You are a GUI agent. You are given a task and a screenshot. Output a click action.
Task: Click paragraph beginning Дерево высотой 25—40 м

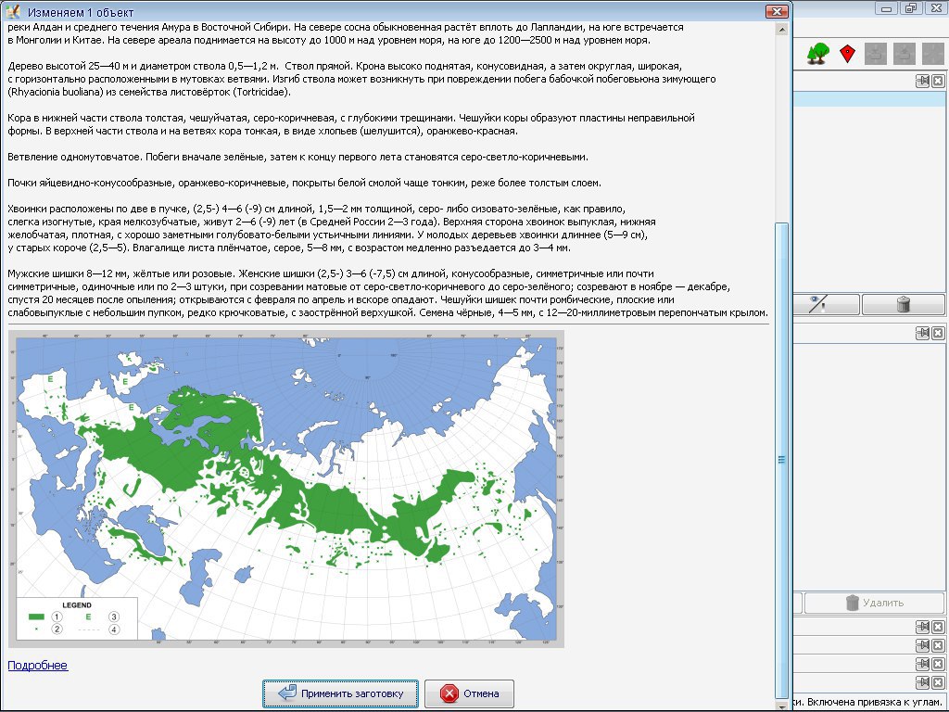(361, 79)
